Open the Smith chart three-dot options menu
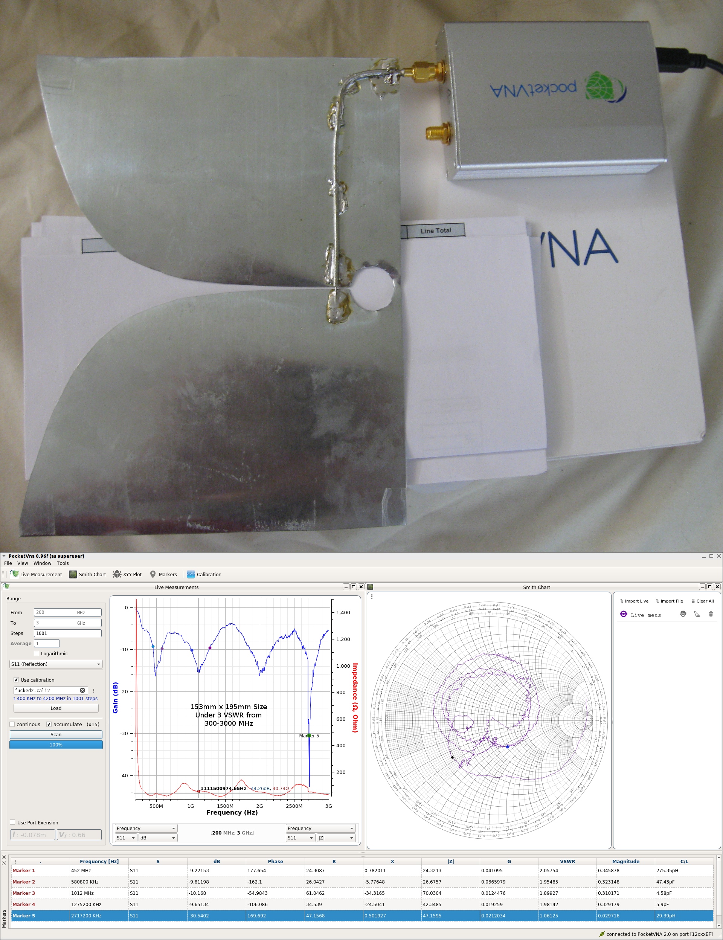The width and height of the screenshot is (723, 940). tap(372, 597)
